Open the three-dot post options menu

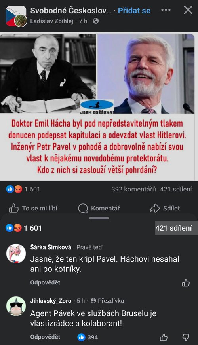(x=166, y=10)
